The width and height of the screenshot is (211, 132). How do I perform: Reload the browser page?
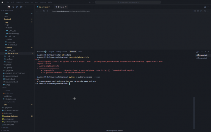pos(44,11)
